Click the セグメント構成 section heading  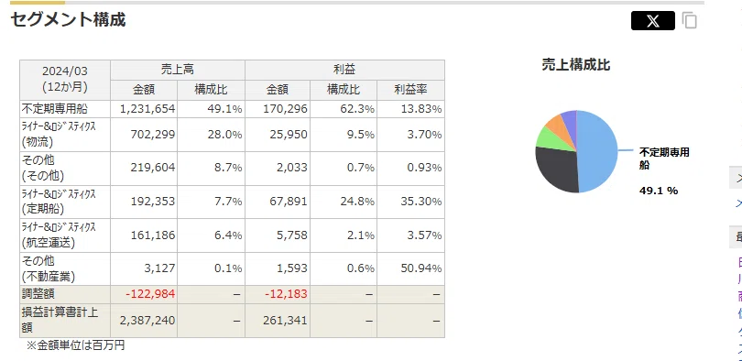[68, 19]
